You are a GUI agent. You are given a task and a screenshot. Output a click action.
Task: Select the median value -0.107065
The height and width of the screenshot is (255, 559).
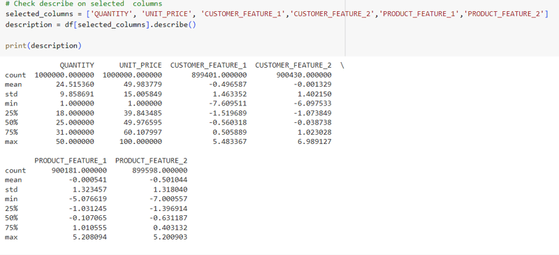click(x=88, y=218)
